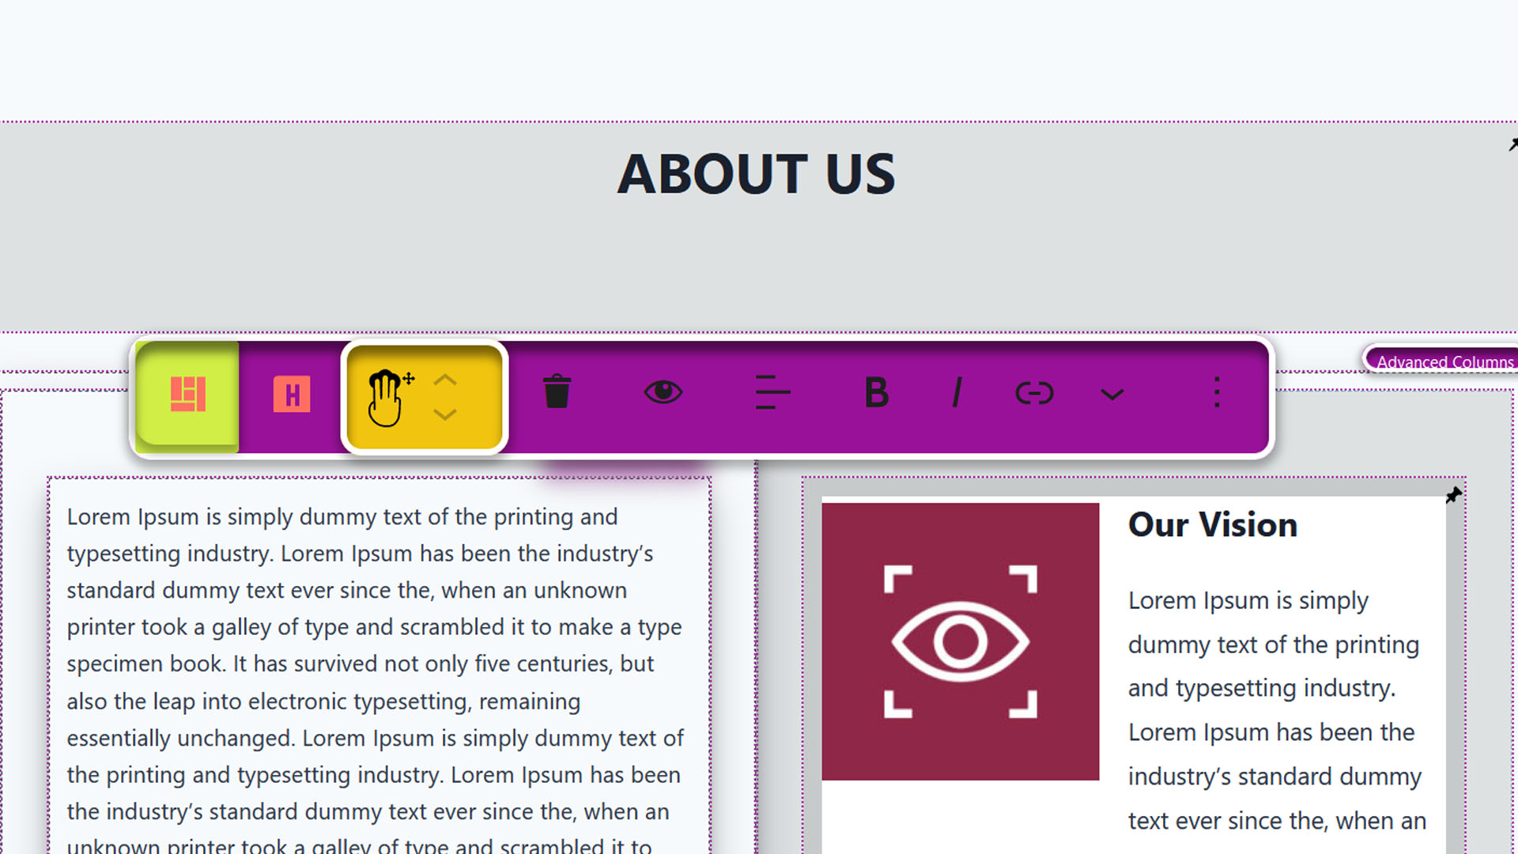Viewport: 1518px width, 854px height.
Task: Click the Heading block type icon
Action: click(x=292, y=394)
